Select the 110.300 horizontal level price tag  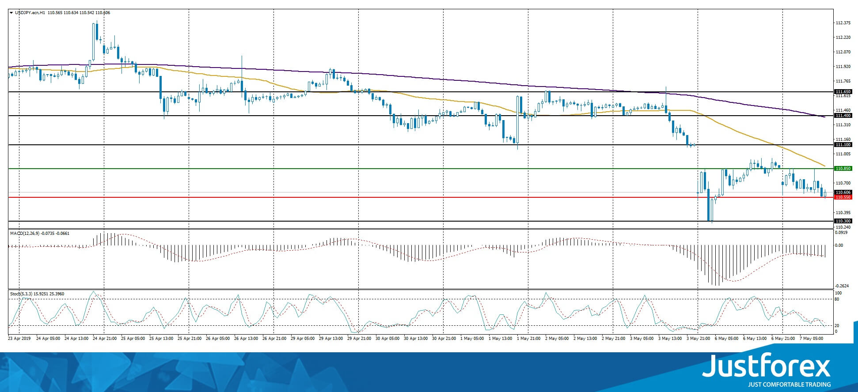coord(843,221)
